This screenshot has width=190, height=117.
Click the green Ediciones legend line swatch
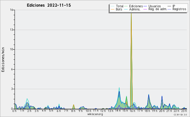[126, 6]
